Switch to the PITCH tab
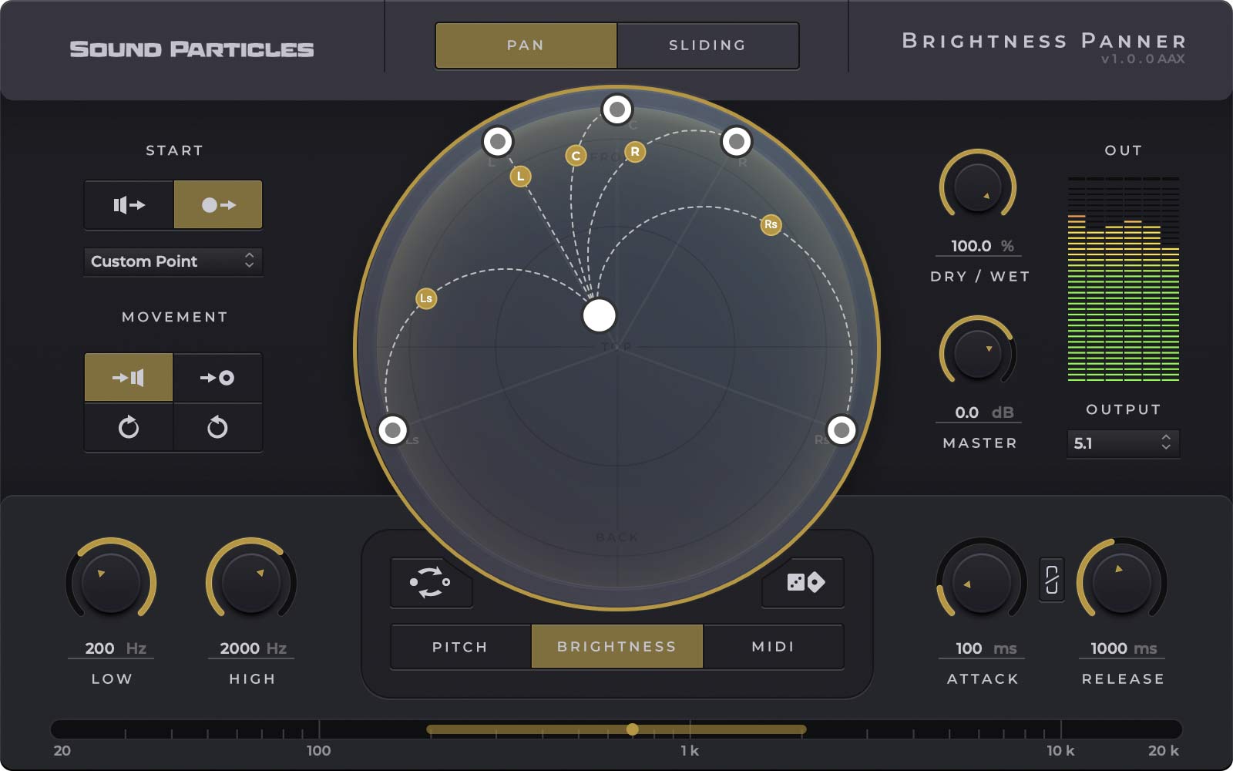1233x771 pixels. (460, 646)
